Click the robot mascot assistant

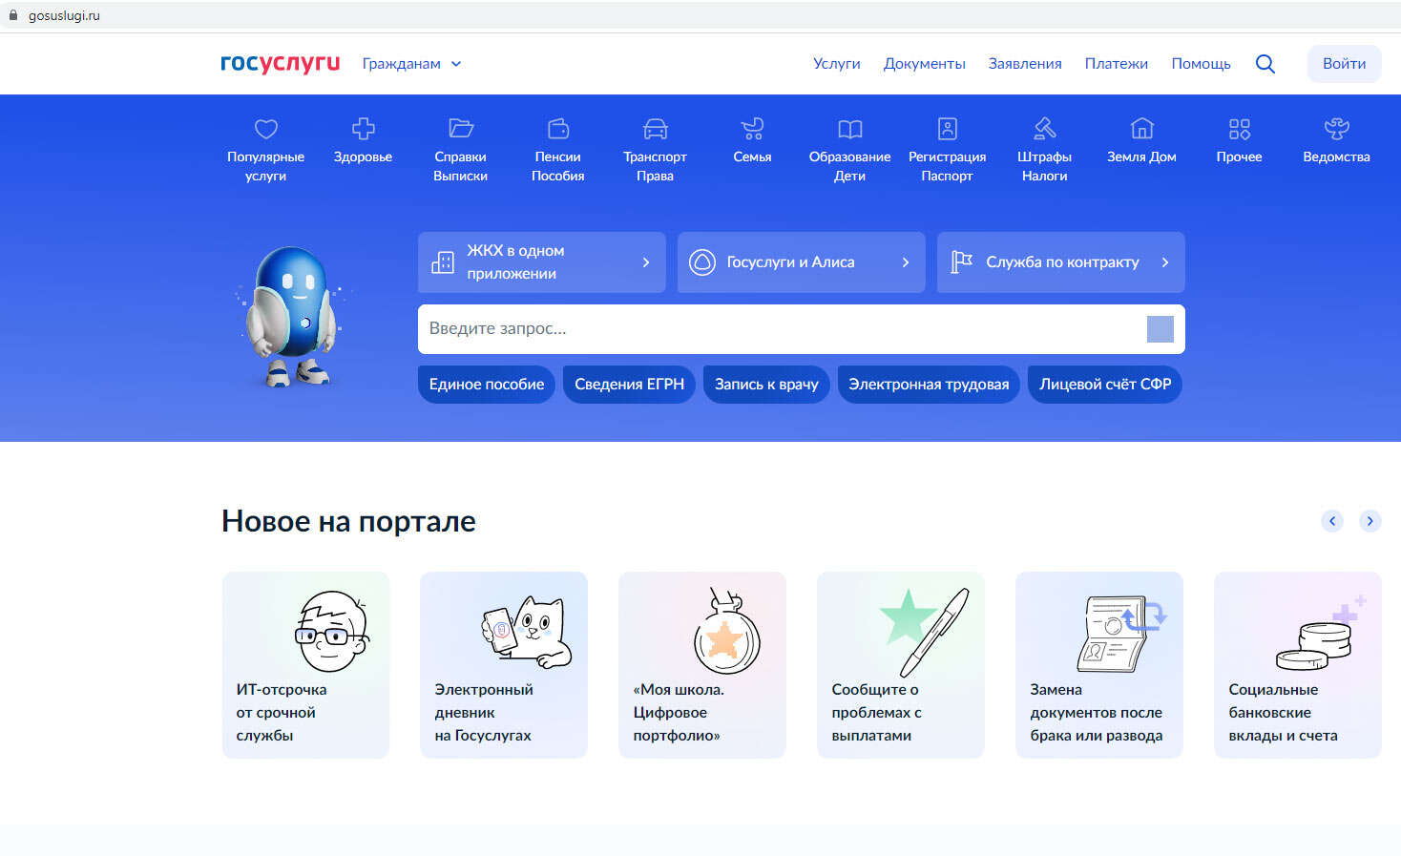[294, 316]
